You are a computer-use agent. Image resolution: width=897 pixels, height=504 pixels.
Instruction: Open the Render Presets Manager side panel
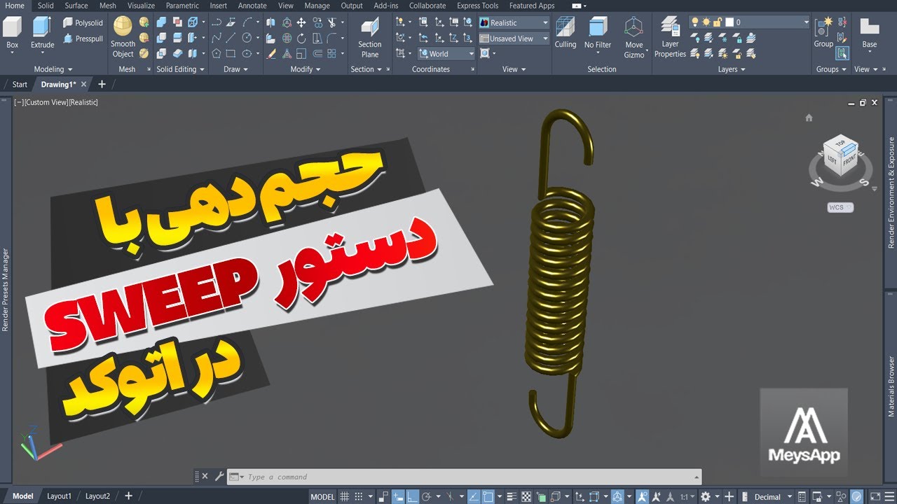point(5,290)
